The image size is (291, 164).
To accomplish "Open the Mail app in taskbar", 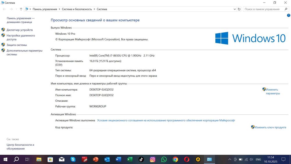I will click(x=62, y=159).
